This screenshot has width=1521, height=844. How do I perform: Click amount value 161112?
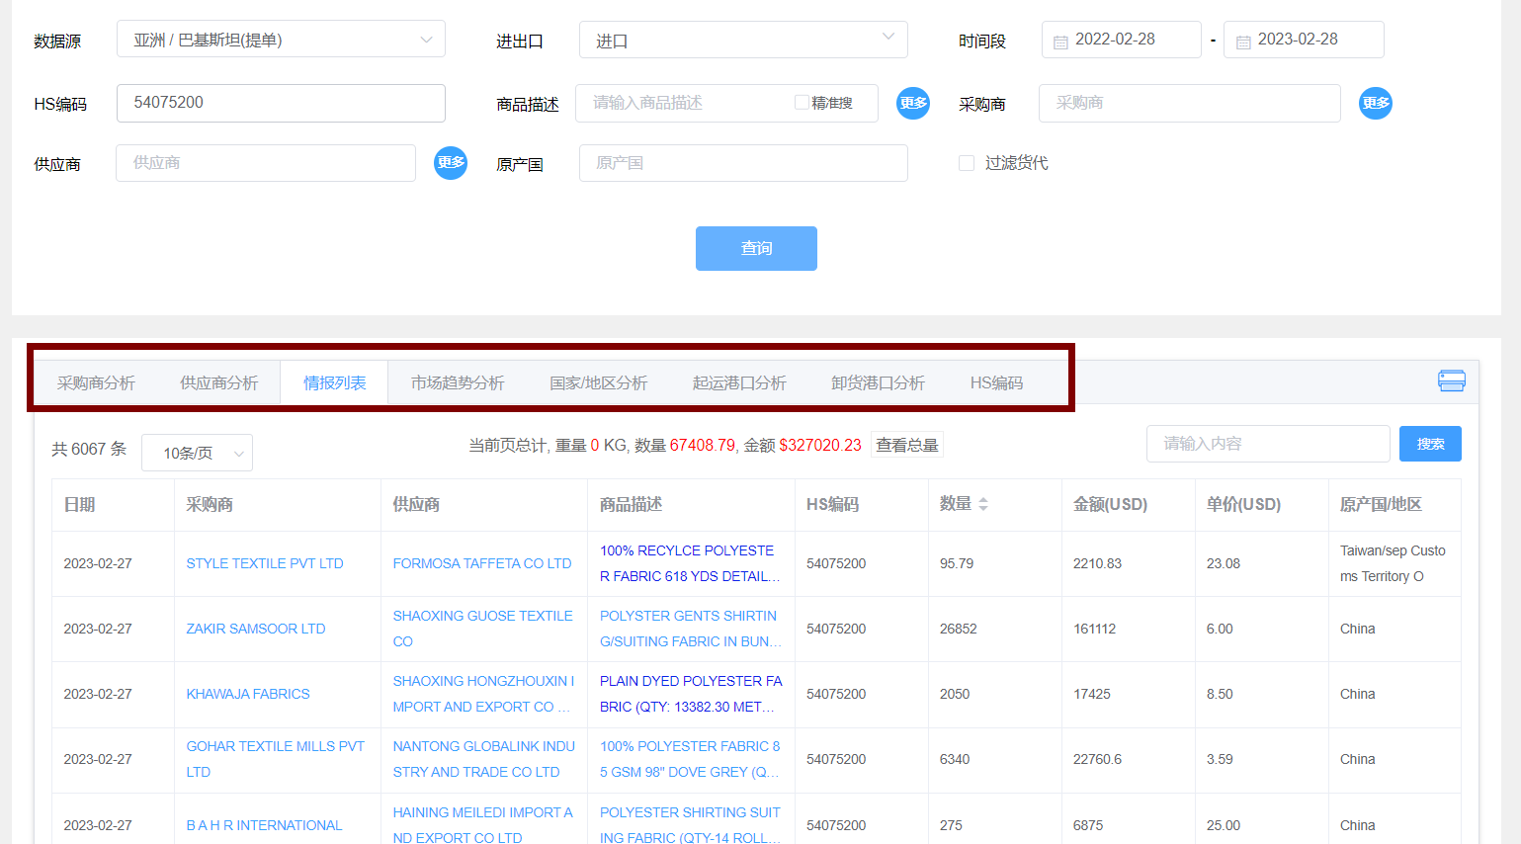point(1094,629)
